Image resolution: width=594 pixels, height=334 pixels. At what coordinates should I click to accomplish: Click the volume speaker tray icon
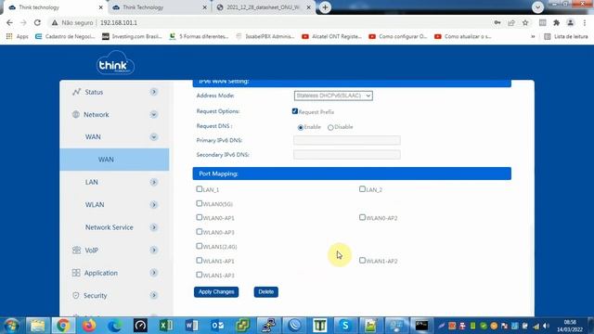[x=546, y=326]
